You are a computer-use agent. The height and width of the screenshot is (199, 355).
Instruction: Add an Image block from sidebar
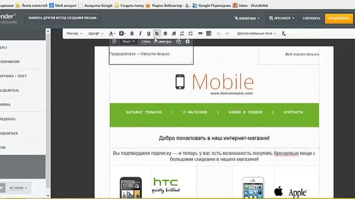coord(23,61)
